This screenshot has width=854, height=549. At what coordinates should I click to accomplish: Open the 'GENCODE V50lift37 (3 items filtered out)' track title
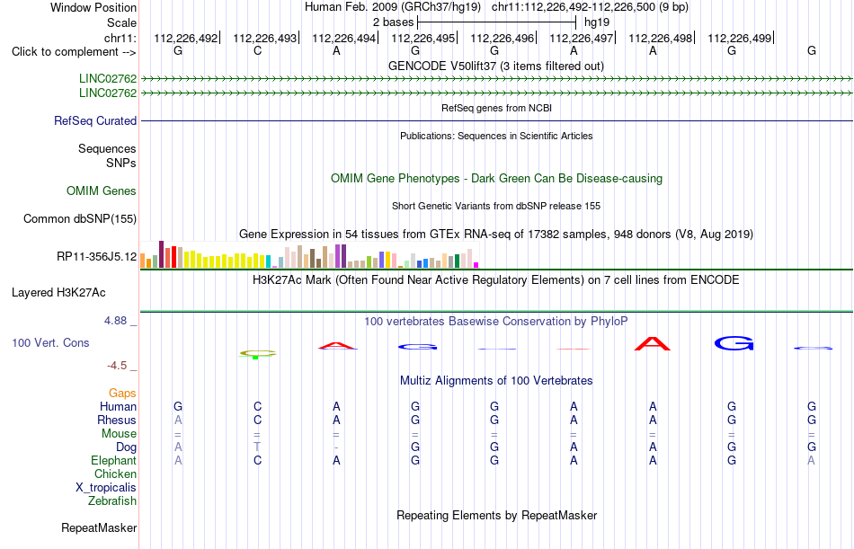click(x=496, y=66)
